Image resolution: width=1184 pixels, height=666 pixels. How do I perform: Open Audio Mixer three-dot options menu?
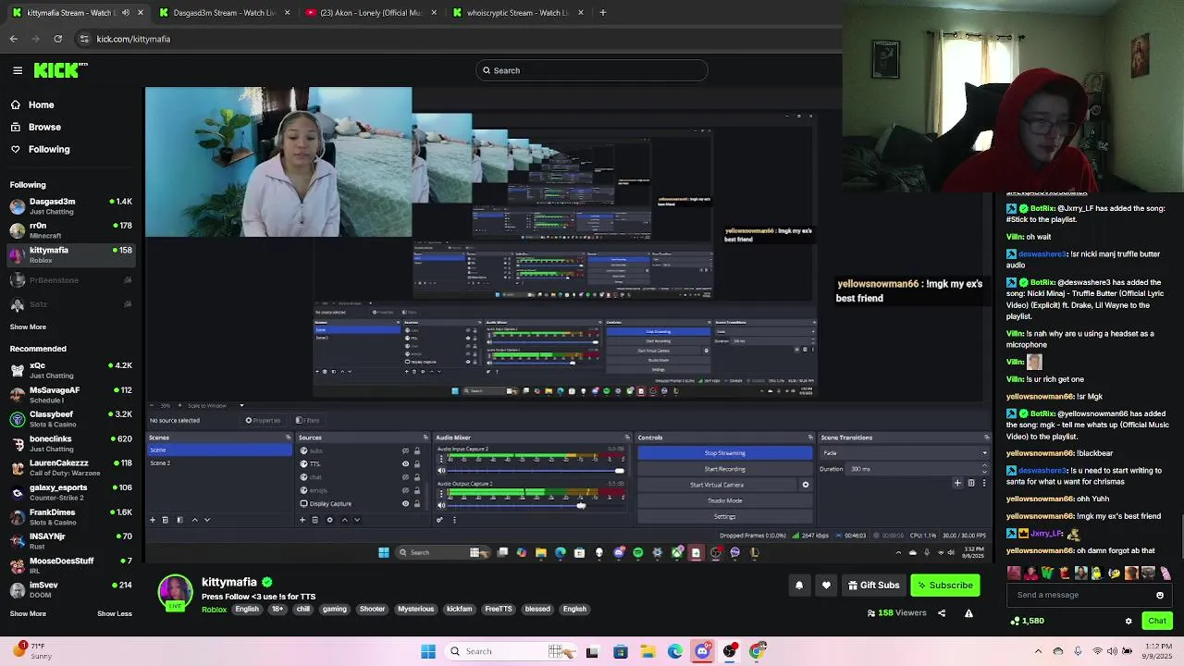point(454,520)
